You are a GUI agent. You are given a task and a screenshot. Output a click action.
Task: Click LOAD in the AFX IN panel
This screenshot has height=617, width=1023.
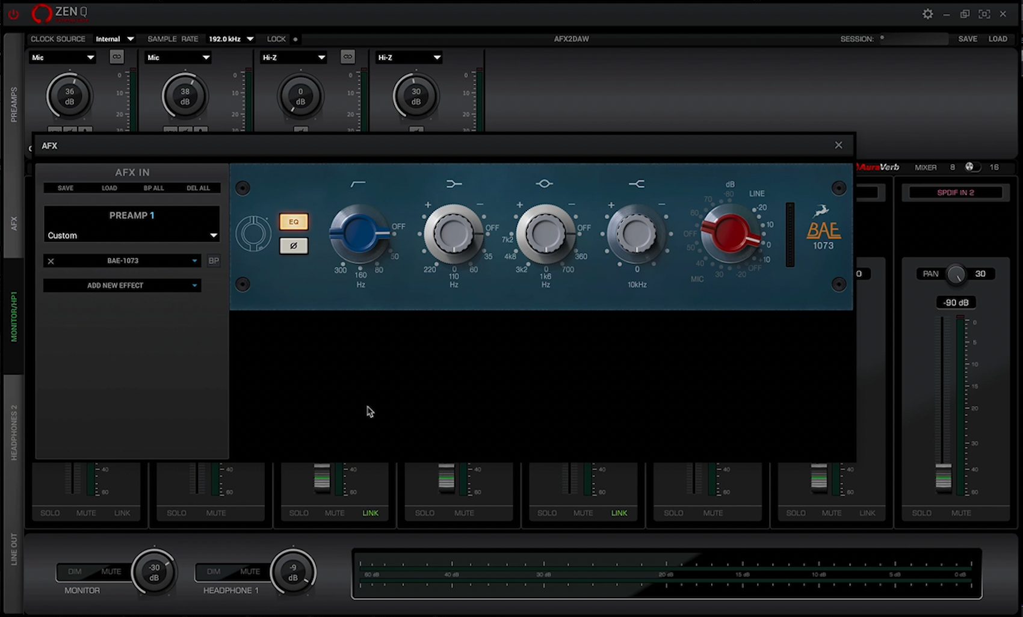(110, 188)
